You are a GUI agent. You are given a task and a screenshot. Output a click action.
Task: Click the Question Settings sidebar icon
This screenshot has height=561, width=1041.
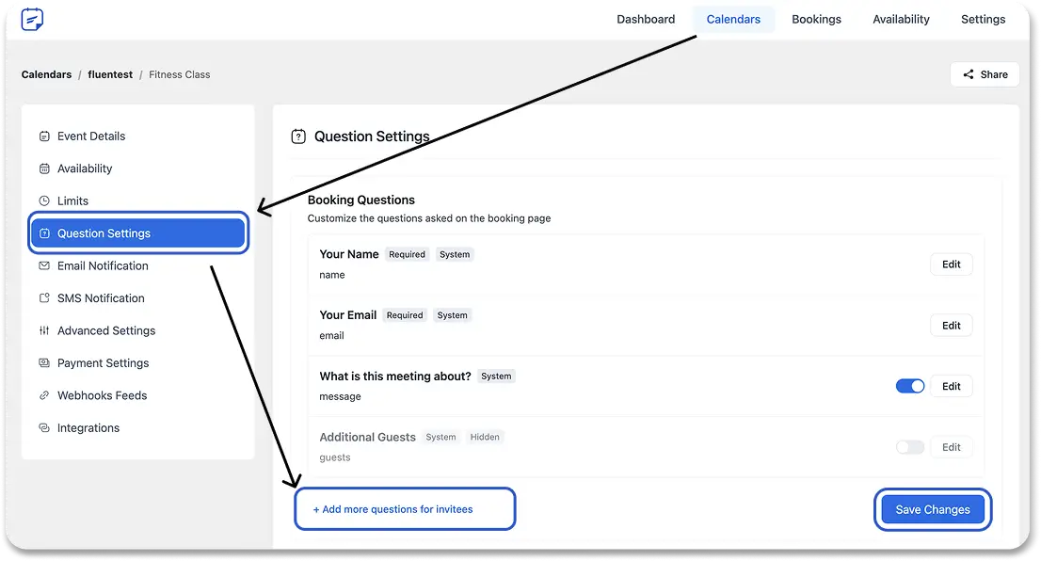(x=44, y=233)
